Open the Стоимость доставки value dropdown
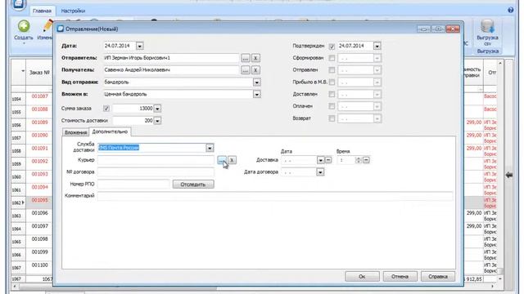524x294 pixels. pyautogui.click(x=157, y=121)
